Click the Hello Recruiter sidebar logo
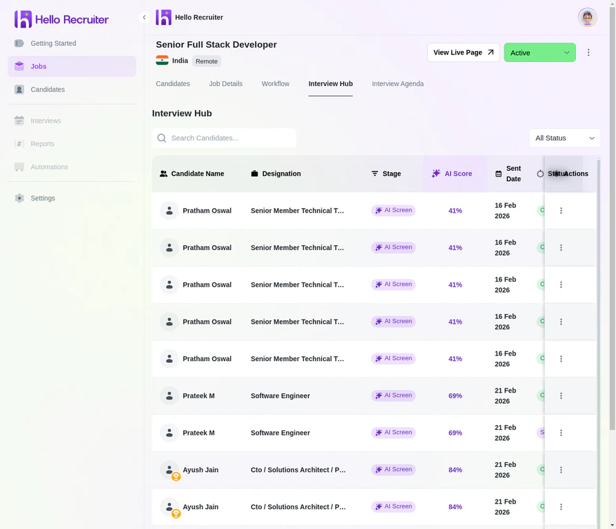616x529 pixels. (61, 19)
